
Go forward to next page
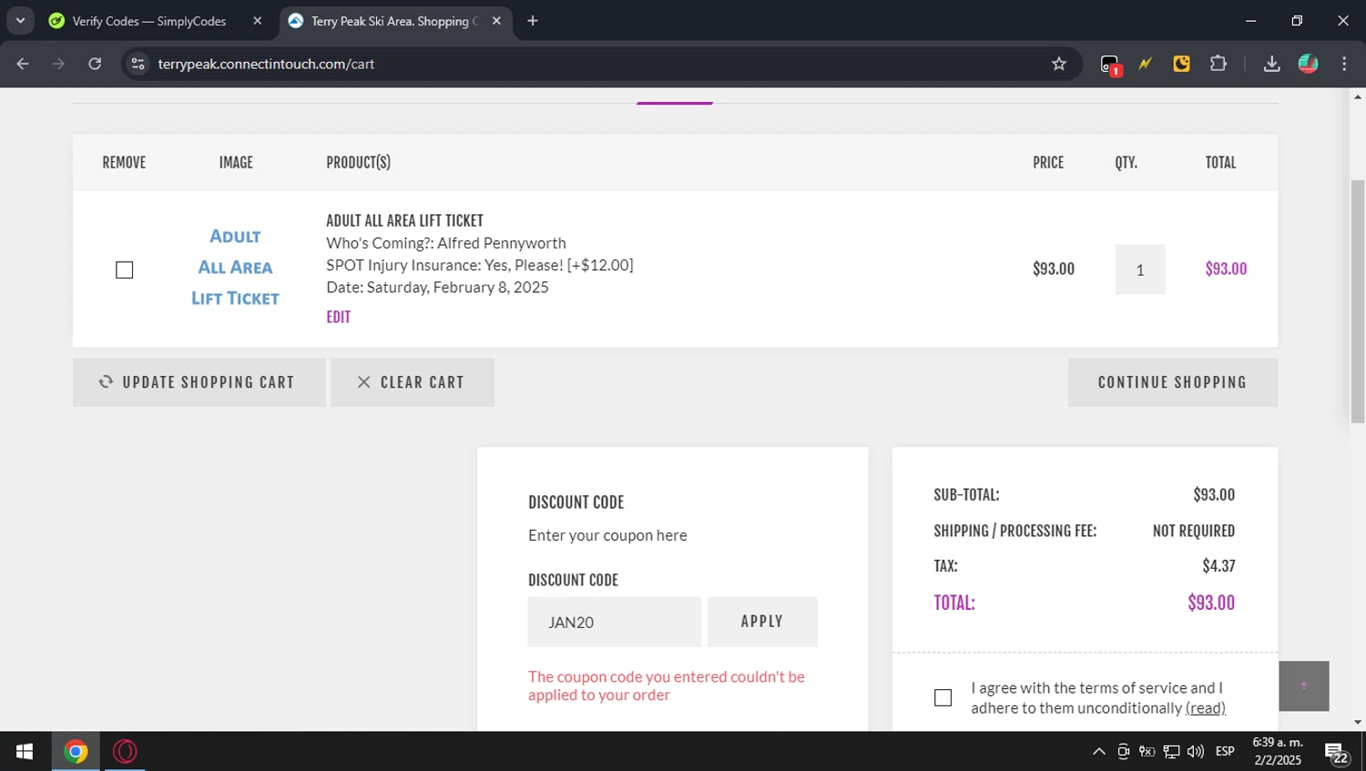58,64
